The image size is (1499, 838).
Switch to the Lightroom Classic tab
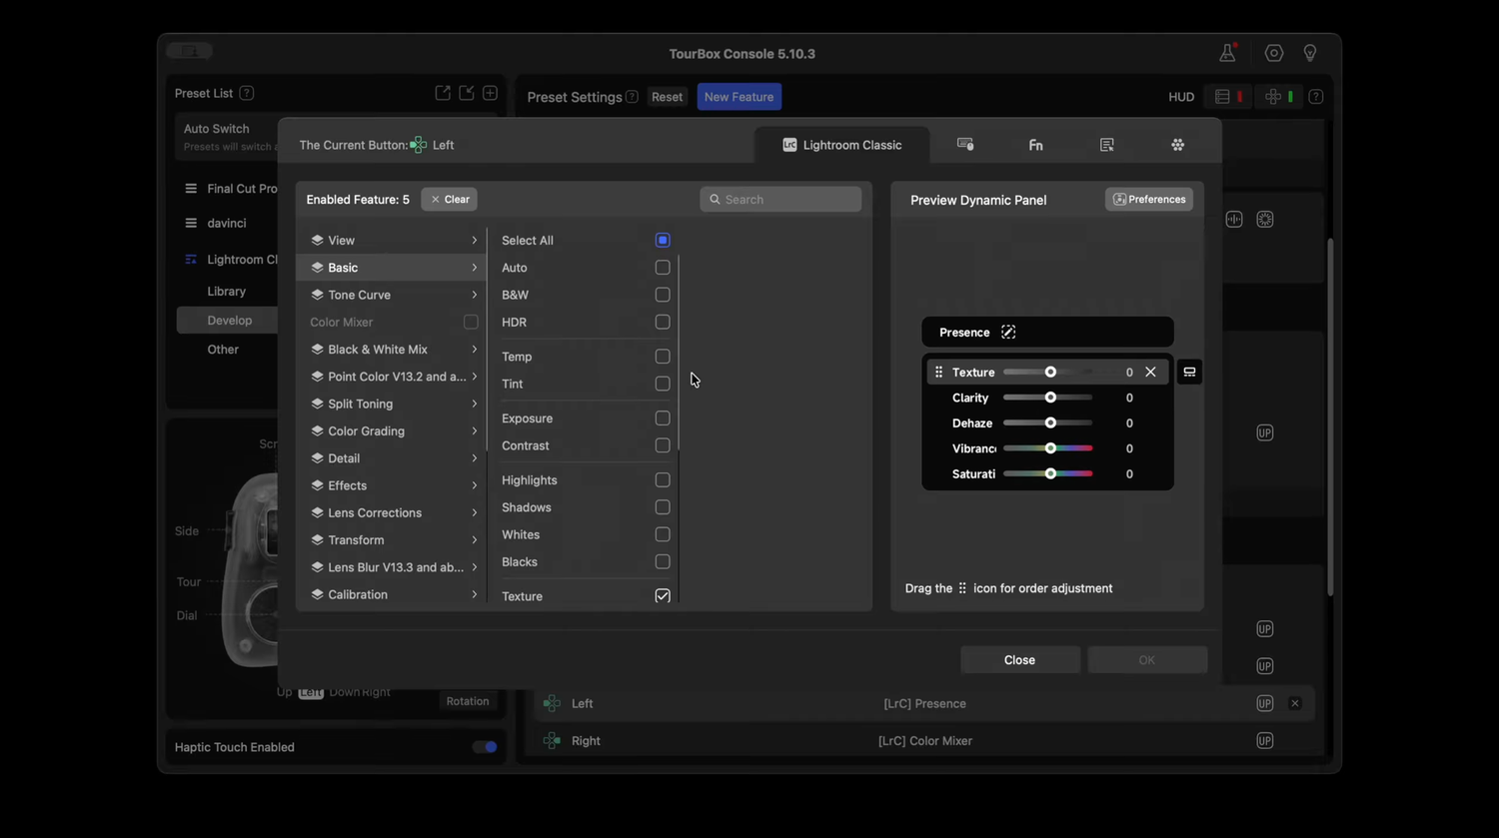pos(841,145)
